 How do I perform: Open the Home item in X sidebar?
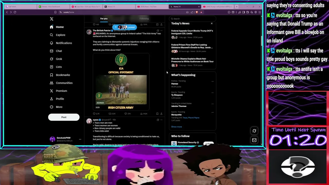(57, 27)
